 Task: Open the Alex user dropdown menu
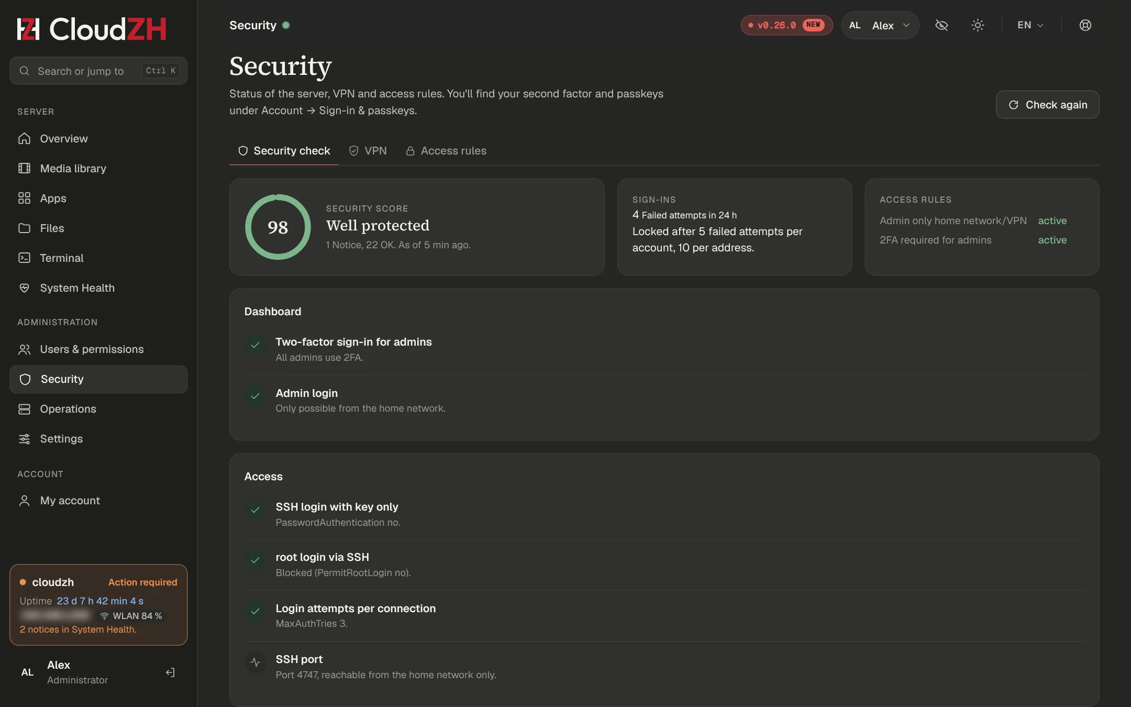tap(880, 25)
